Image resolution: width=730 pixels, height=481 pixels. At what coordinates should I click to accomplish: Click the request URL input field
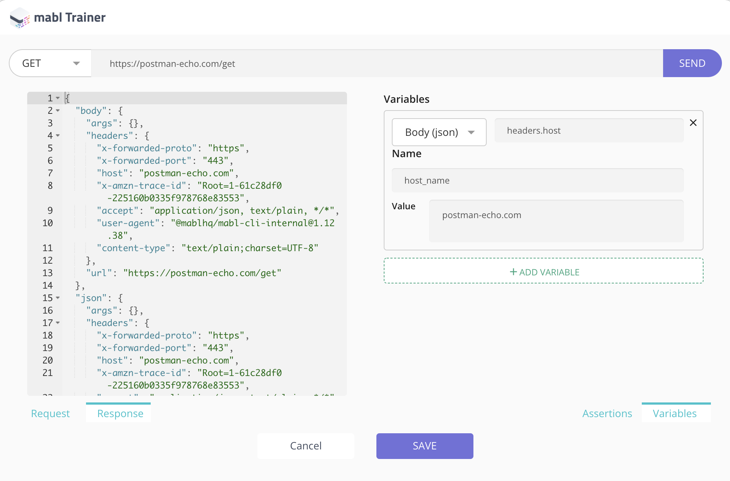coord(377,64)
